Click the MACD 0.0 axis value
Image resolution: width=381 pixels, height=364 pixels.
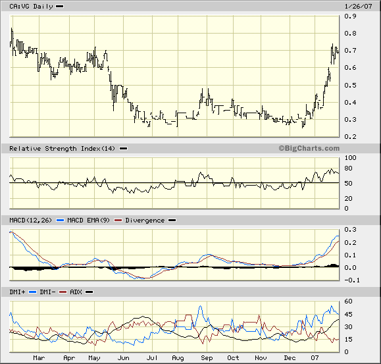click(350, 268)
